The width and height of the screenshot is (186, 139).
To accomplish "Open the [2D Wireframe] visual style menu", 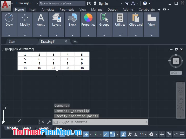I will pyautogui.click(x=23, y=49).
